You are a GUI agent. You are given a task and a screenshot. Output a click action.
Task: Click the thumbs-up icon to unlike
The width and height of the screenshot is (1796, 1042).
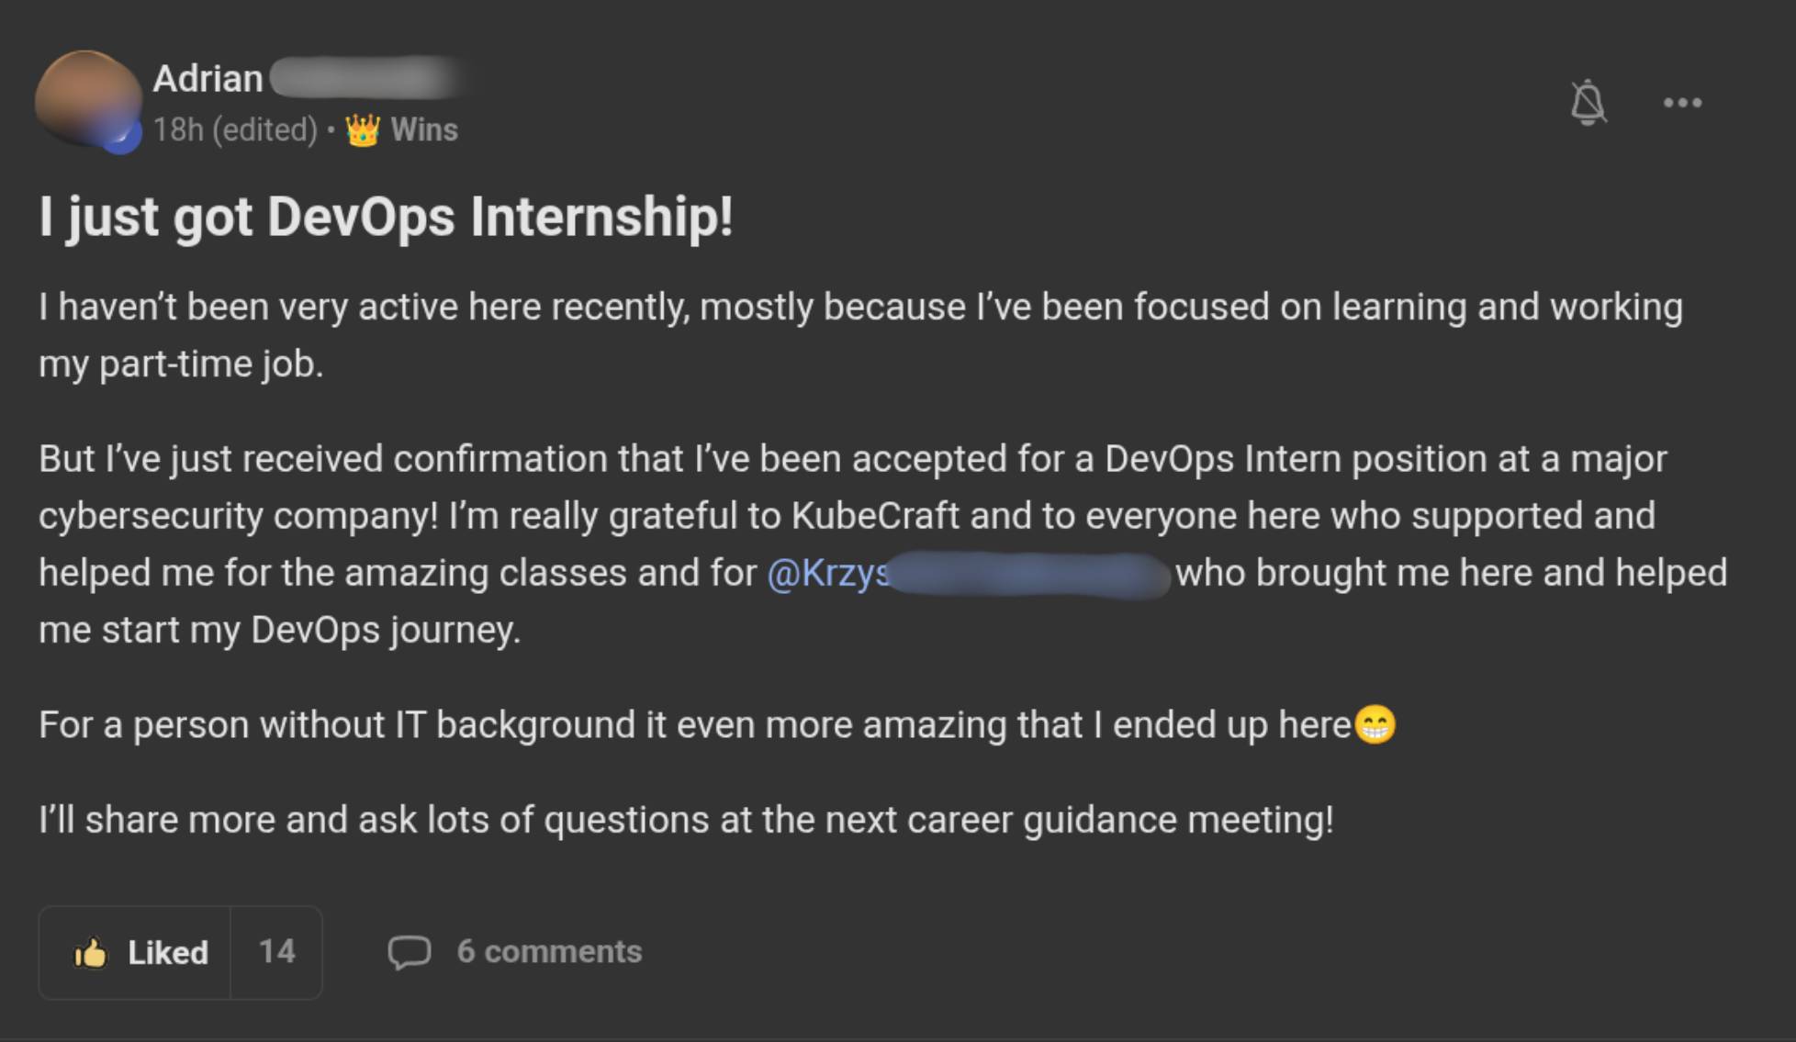click(x=91, y=953)
